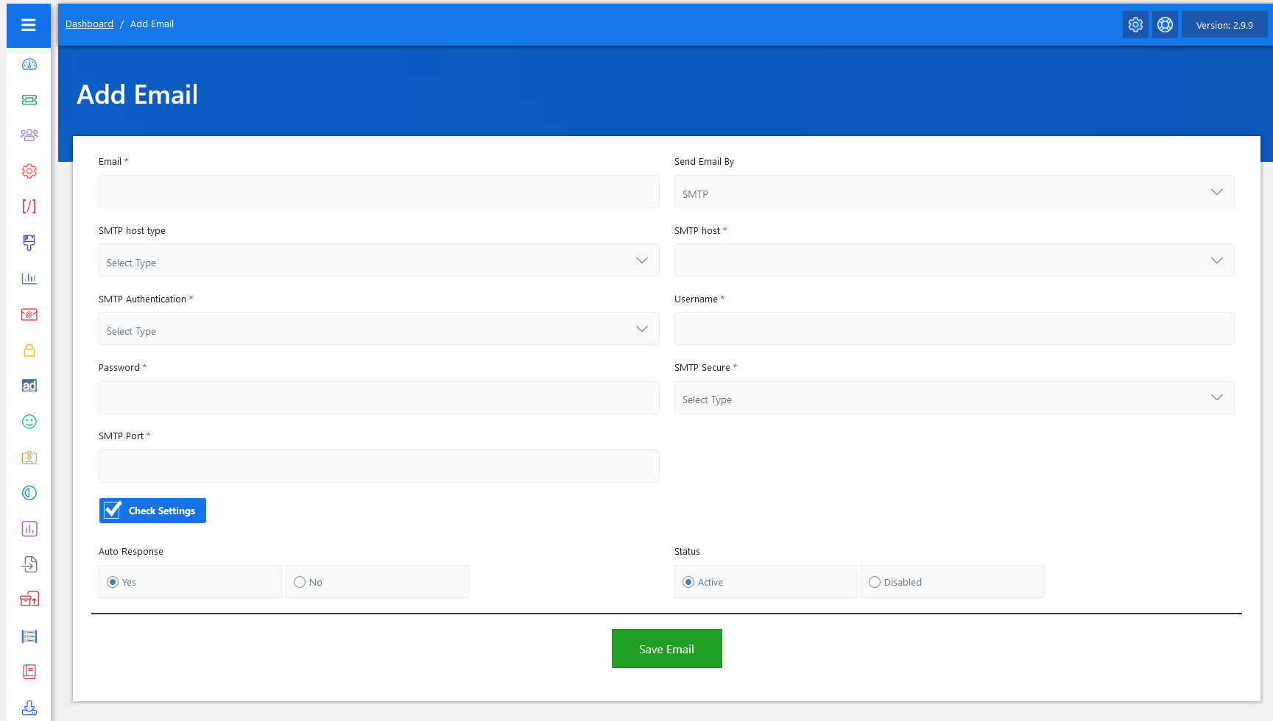The image size is (1273, 721).
Task: Open the paintbrush theme icon in sidebar
Action: [29, 242]
